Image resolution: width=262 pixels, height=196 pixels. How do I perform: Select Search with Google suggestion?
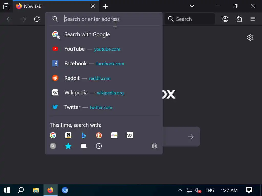click(x=104, y=34)
